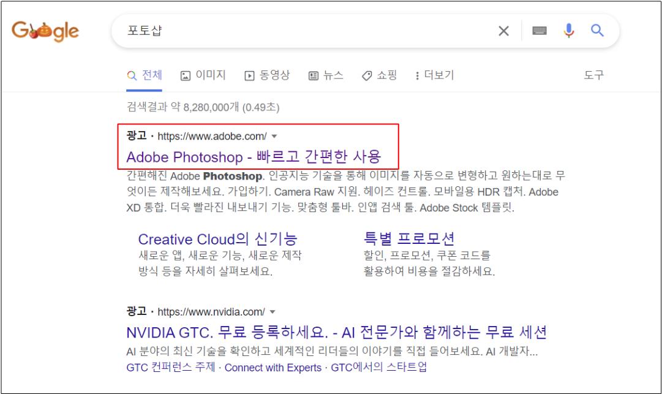Clear the search query with the X icon

point(503,31)
